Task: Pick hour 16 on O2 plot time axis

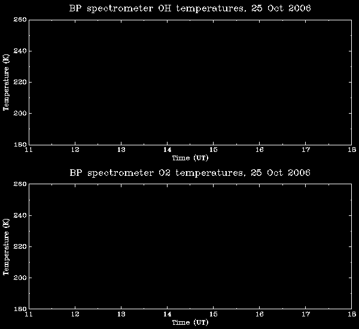Action: pyautogui.click(x=260, y=314)
